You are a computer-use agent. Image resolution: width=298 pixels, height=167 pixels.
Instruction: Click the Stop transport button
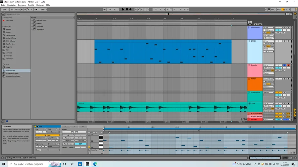(x=127, y=9)
